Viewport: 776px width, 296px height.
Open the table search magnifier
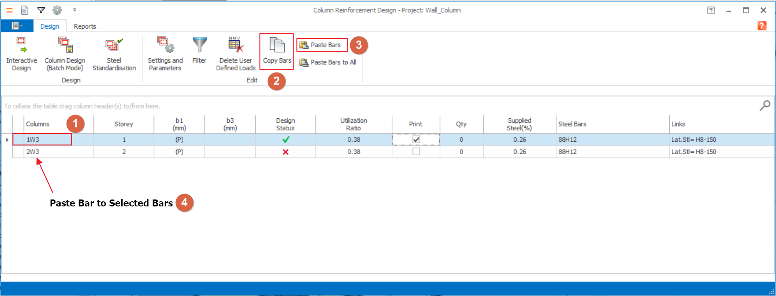tap(765, 106)
